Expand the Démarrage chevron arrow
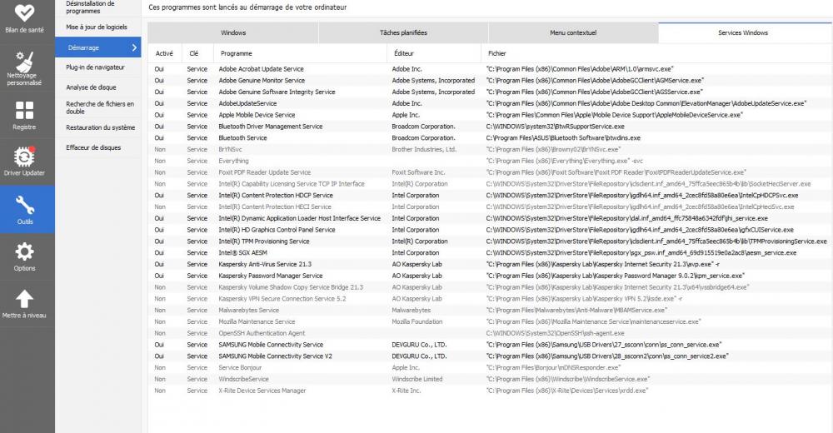 [x=134, y=47]
